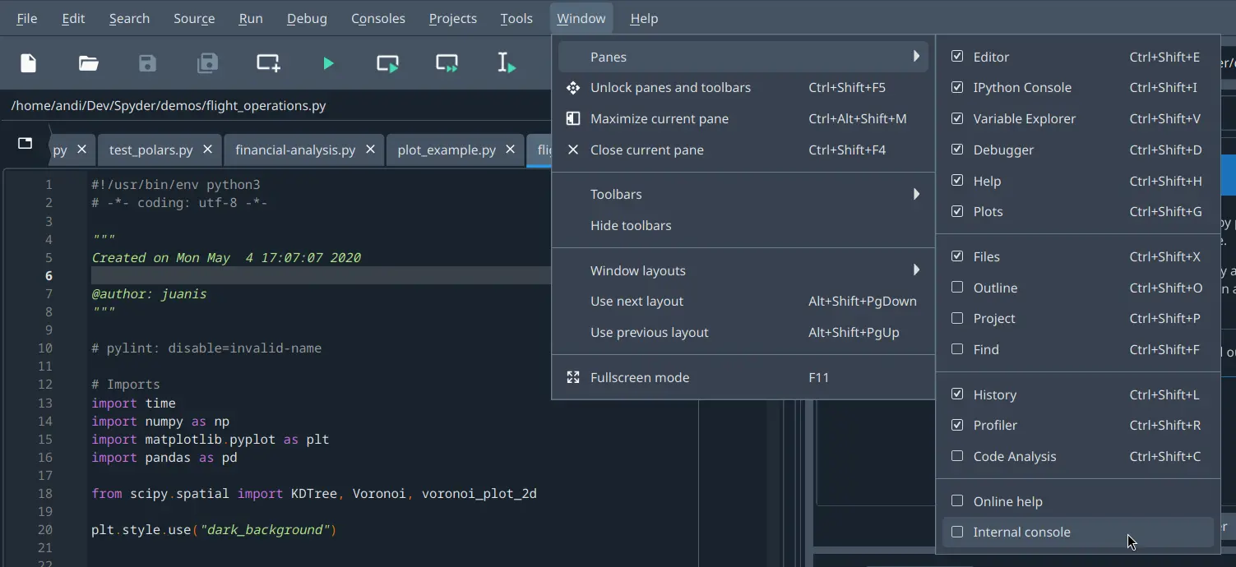Viewport: 1236px width, 567px height.
Task: Enable the Find pane checkbox
Action: (957, 350)
